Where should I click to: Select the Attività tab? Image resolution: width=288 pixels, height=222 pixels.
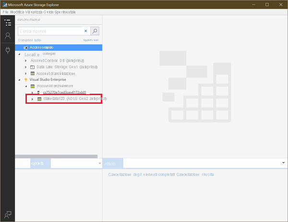[113, 163]
